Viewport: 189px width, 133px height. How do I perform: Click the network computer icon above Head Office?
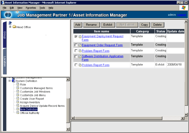pos(10,23)
